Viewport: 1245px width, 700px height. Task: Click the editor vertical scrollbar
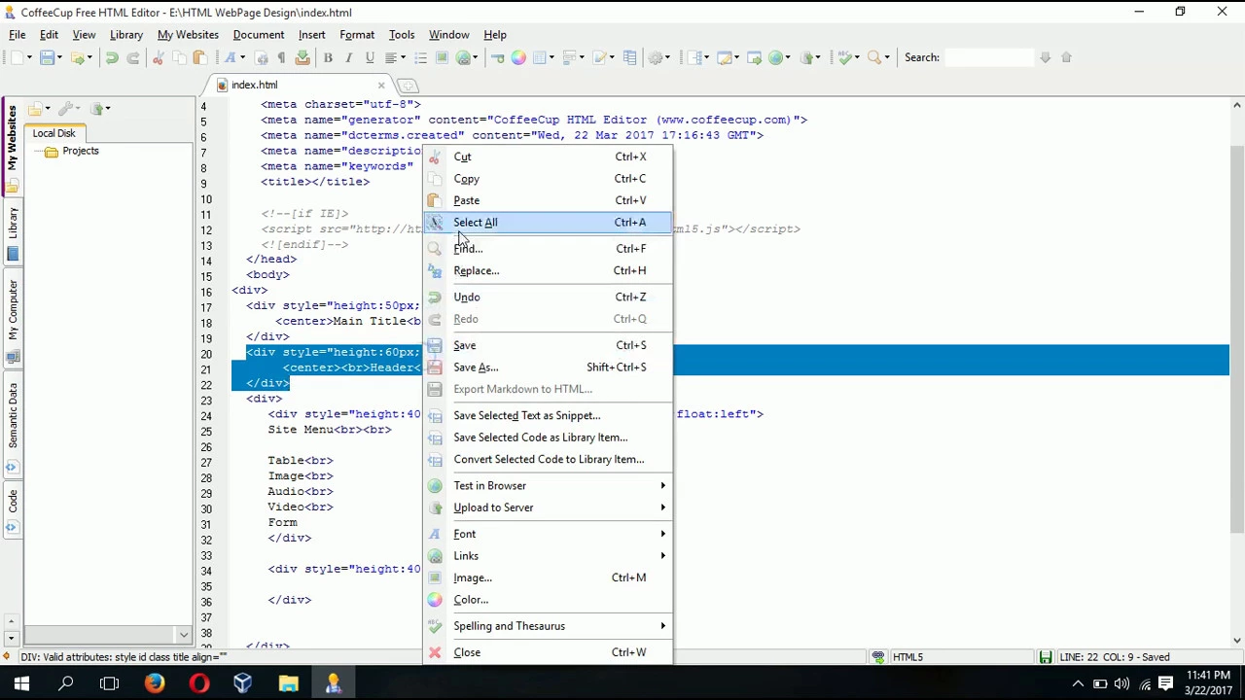[1236, 340]
